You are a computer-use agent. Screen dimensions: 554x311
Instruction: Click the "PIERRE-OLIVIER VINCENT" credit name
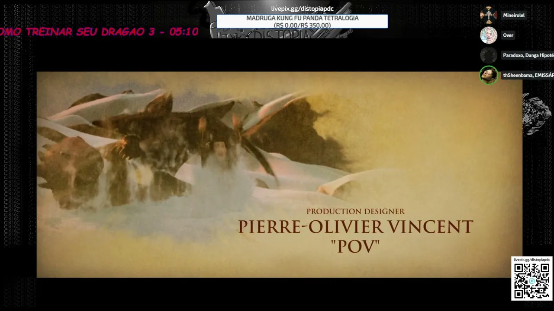pyautogui.click(x=355, y=227)
